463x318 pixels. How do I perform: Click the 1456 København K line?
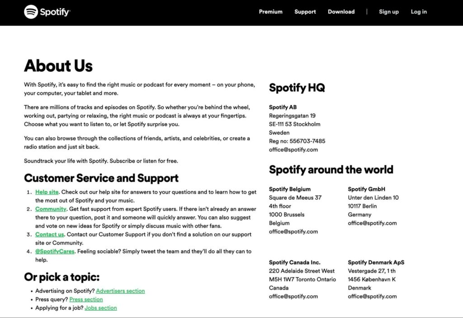372,279
